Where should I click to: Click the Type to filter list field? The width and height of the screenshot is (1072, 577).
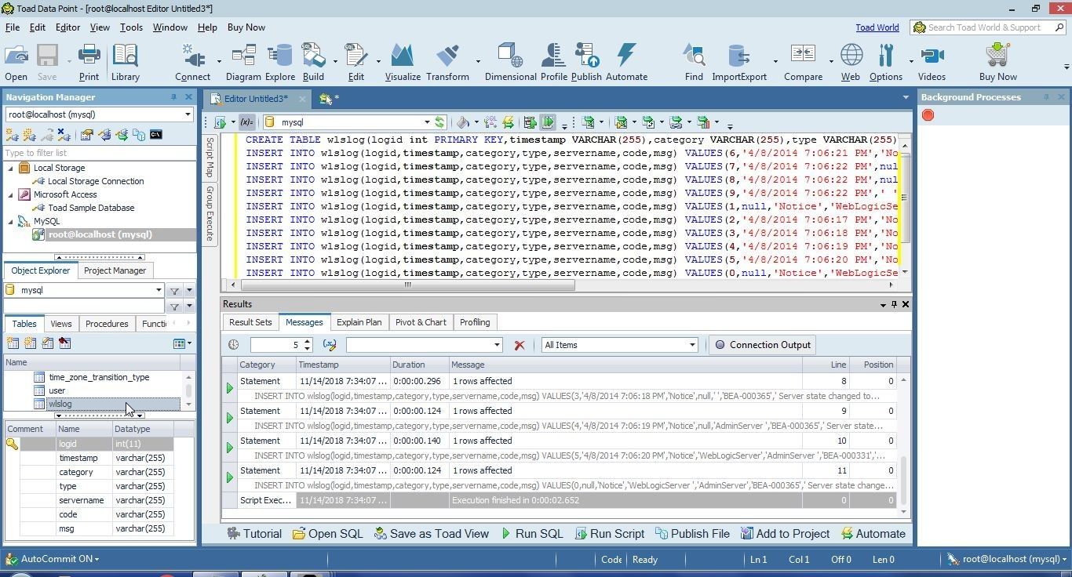coord(99,153)
